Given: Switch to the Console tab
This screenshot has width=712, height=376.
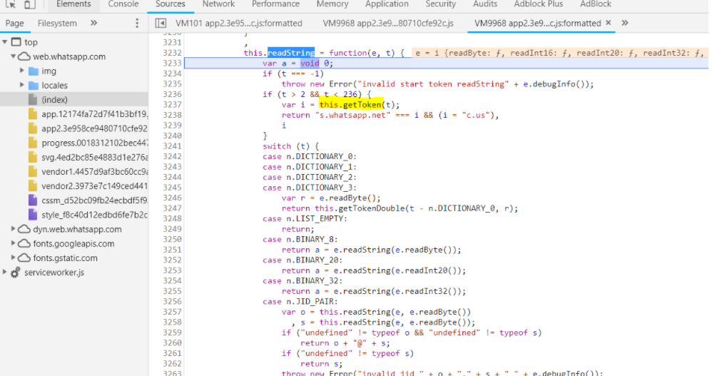Looking at the screenshot, I should (x=123, y=4).
